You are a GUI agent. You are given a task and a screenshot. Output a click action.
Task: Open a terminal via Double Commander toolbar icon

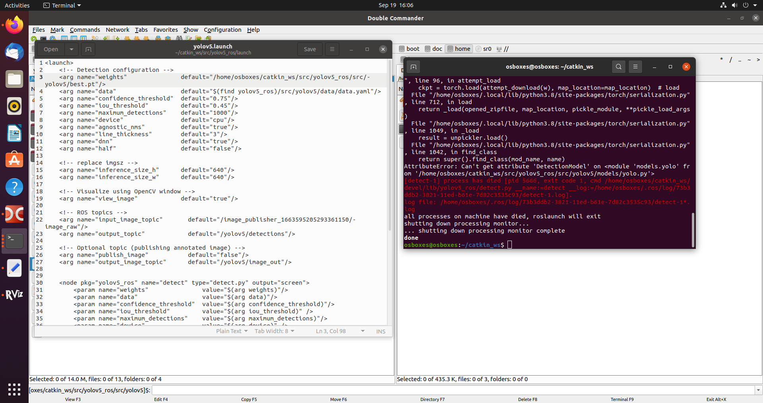tap(43, 39)
